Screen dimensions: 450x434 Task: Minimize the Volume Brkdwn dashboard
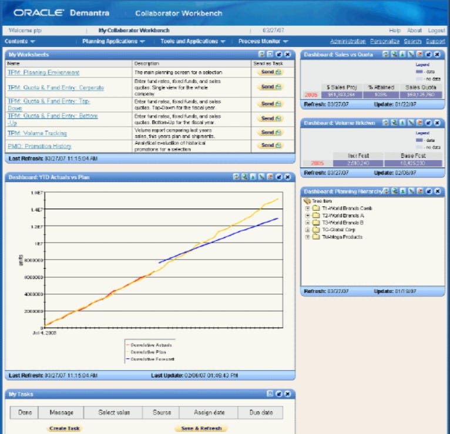[428, 123]
